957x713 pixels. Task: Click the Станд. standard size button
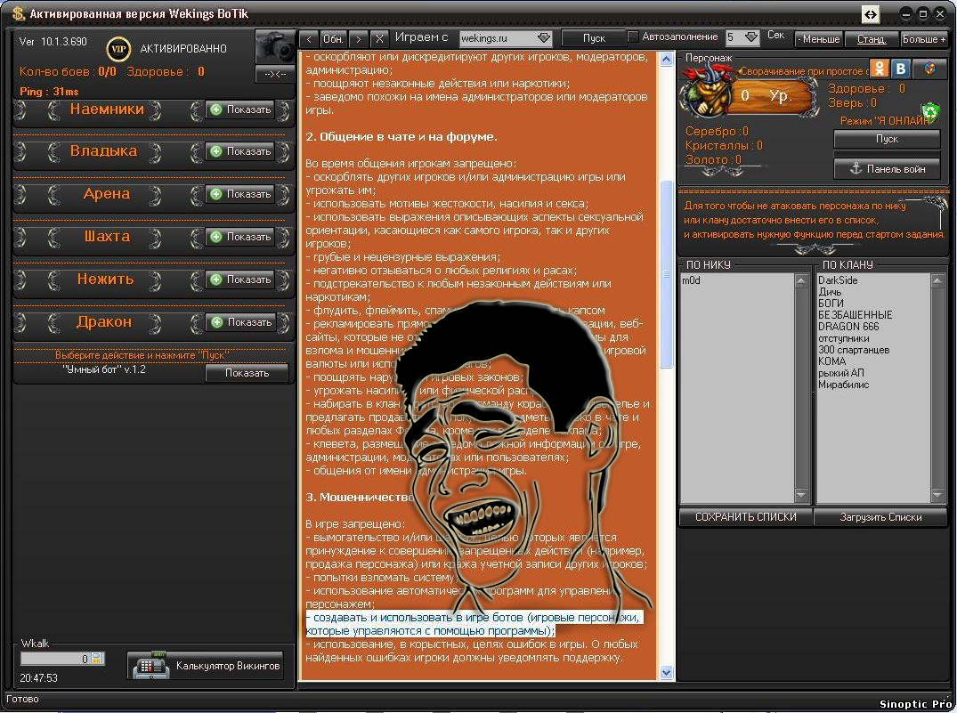pos(871,39)
